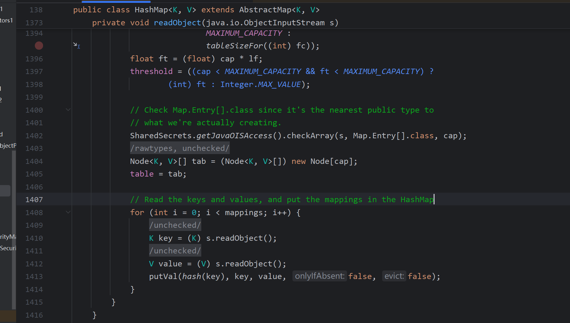Image resolution: width=570 pixels, height=323 pixels.
Task: Click line number 1410 in the gutter
Action: [34, 238]
